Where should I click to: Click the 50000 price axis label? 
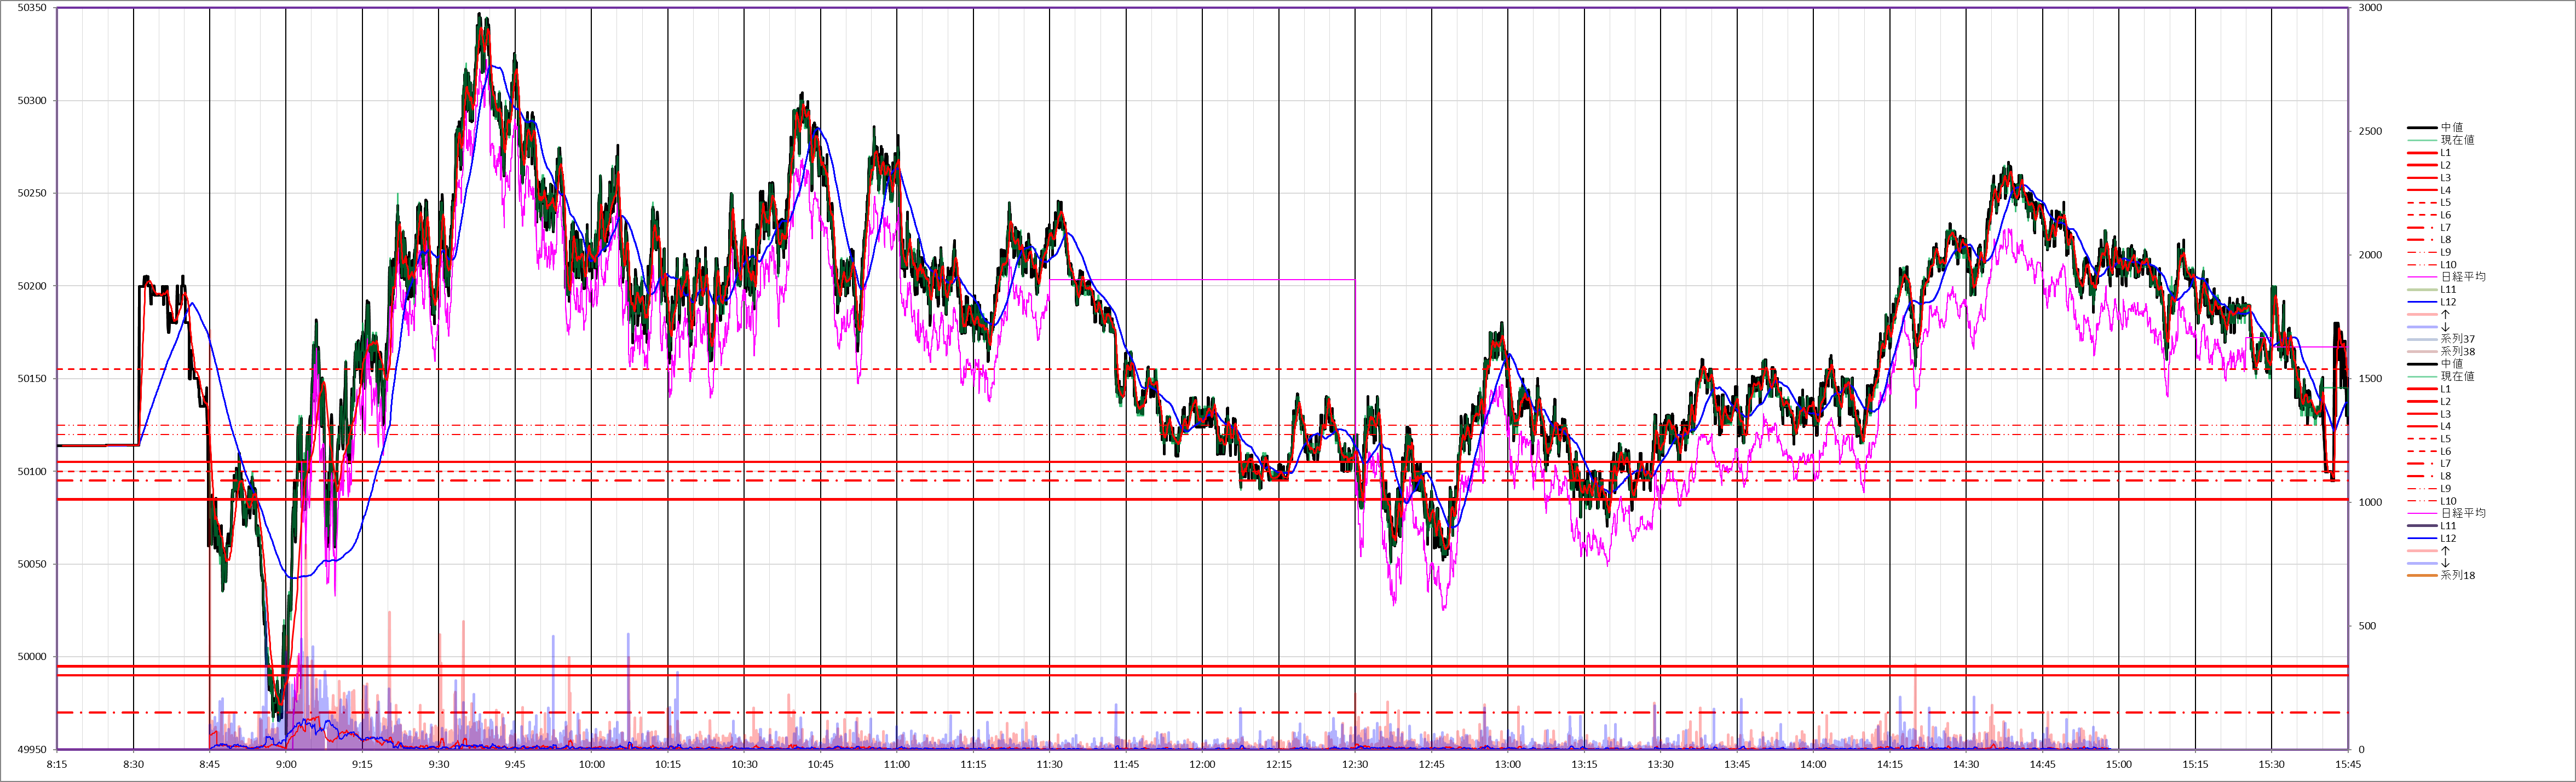(x=32, y=657)
